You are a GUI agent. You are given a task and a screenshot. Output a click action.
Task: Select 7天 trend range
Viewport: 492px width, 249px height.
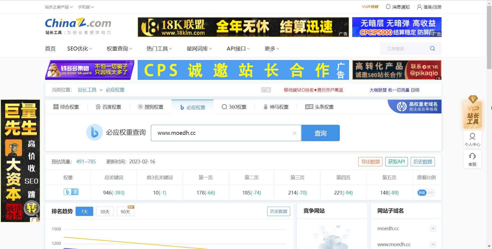tap(84, 211)
